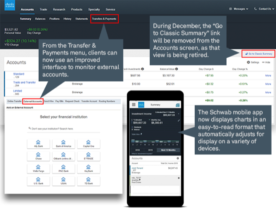
Task: Click More in the Trade and Transfer row
Action: coord(268,84)
